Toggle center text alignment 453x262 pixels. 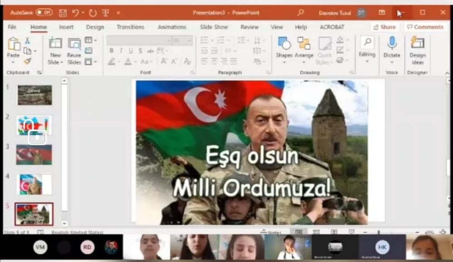(x=214, y=61)
